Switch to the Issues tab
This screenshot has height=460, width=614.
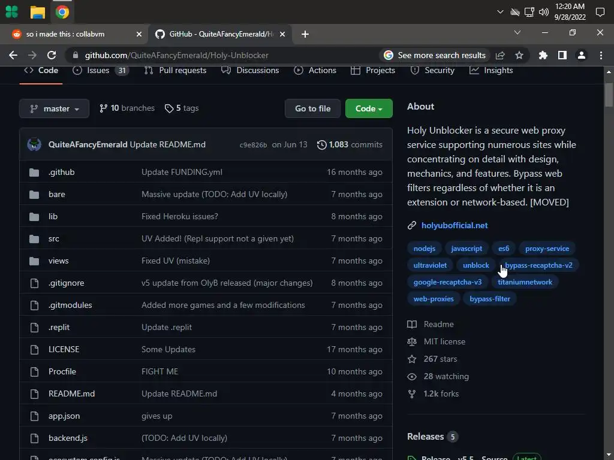[101, 71]
